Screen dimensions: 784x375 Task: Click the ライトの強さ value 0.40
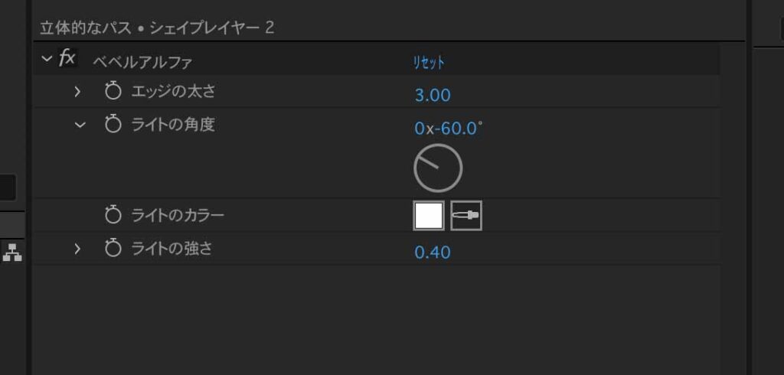point(433,252)
